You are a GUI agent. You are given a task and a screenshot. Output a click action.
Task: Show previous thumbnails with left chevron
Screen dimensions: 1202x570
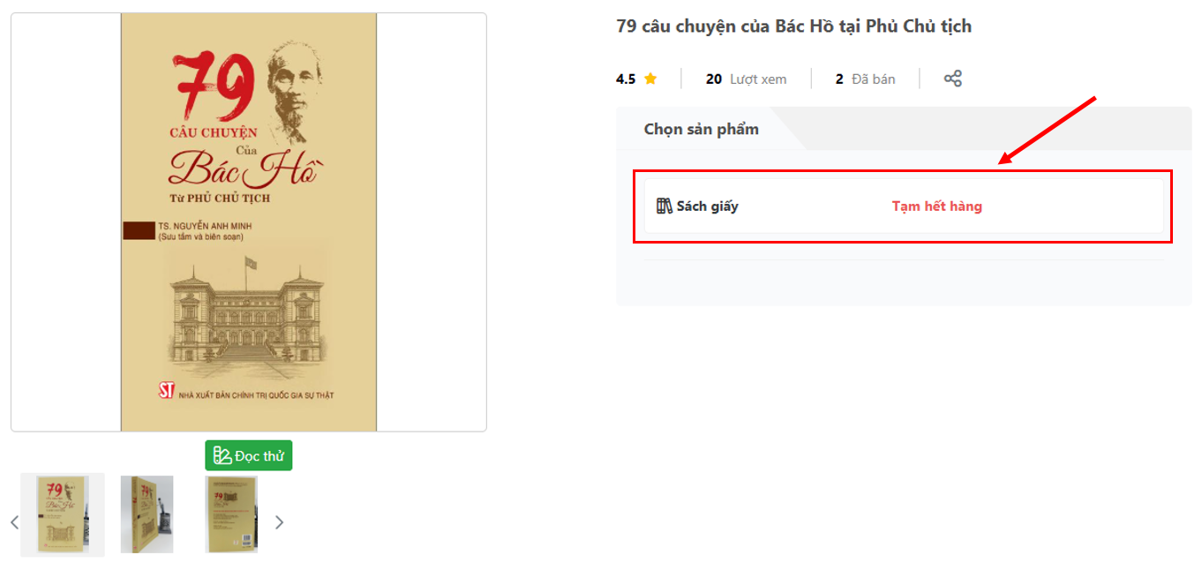pos(14,522)
